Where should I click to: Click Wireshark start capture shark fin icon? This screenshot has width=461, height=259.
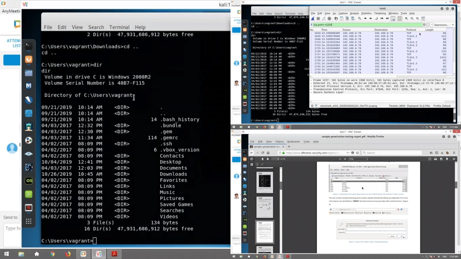[x=313, y=18]
